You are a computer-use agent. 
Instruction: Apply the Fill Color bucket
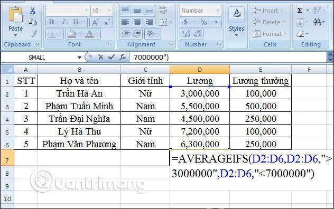72,34
